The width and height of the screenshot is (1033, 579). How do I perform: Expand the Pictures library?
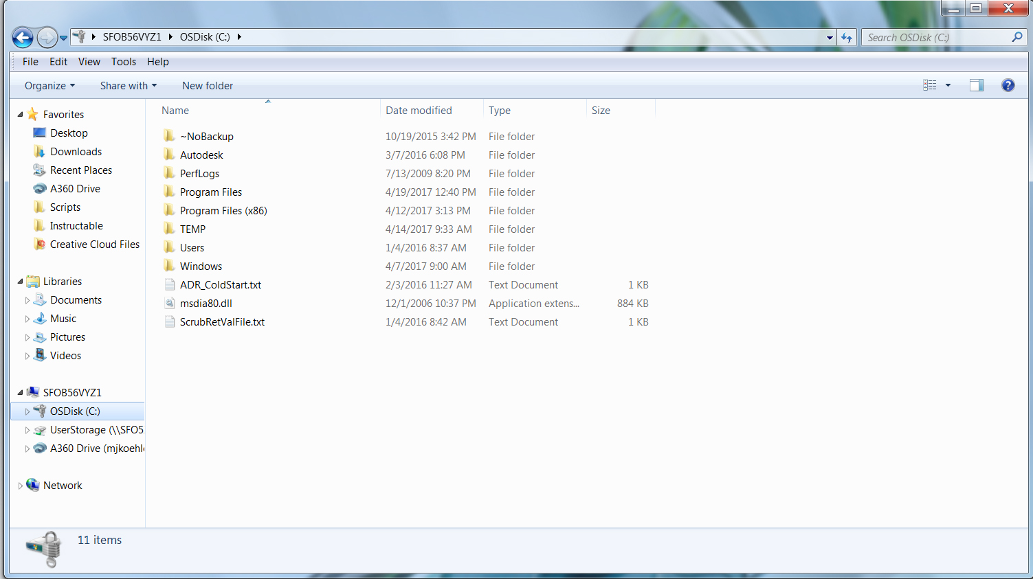(x=27, y=337)
